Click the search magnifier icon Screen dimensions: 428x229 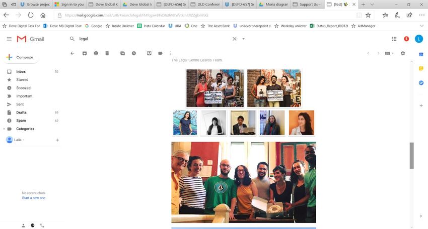pyautogui.click(x=72, y=39)
